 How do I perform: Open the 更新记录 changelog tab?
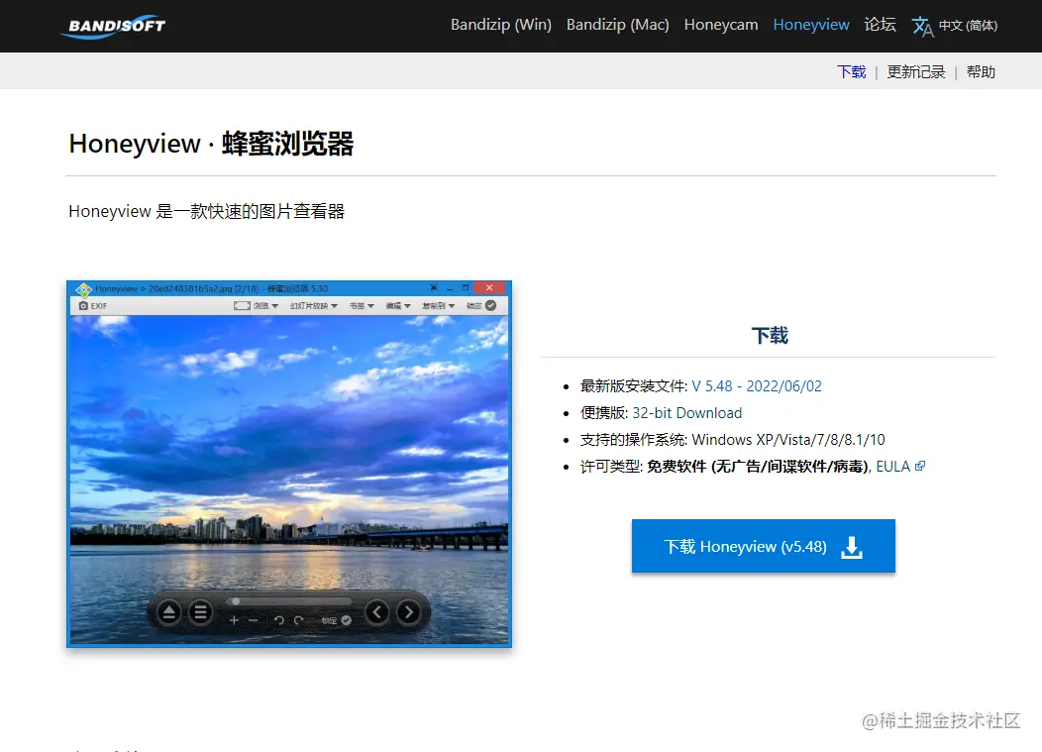[916, 71]
